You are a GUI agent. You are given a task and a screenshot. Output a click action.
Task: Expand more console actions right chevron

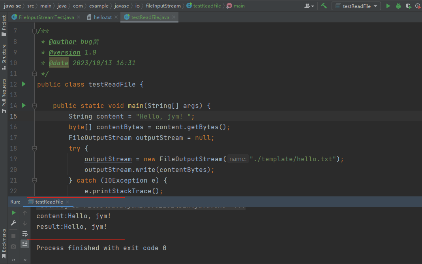(25, 260)
